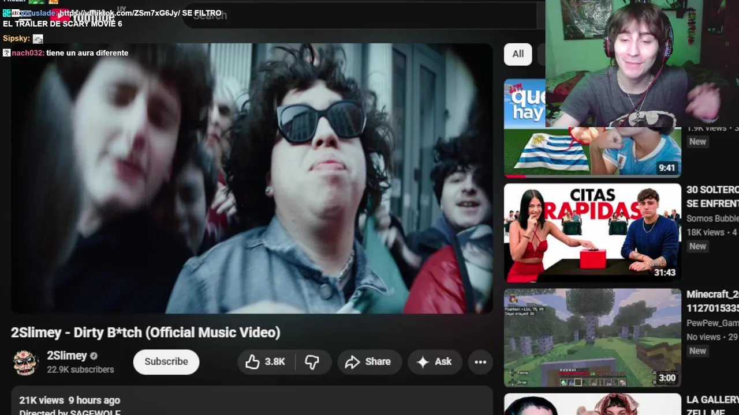Click the chat message from nach032
This screenshot has width=739, height=415.
click(65, 53)
